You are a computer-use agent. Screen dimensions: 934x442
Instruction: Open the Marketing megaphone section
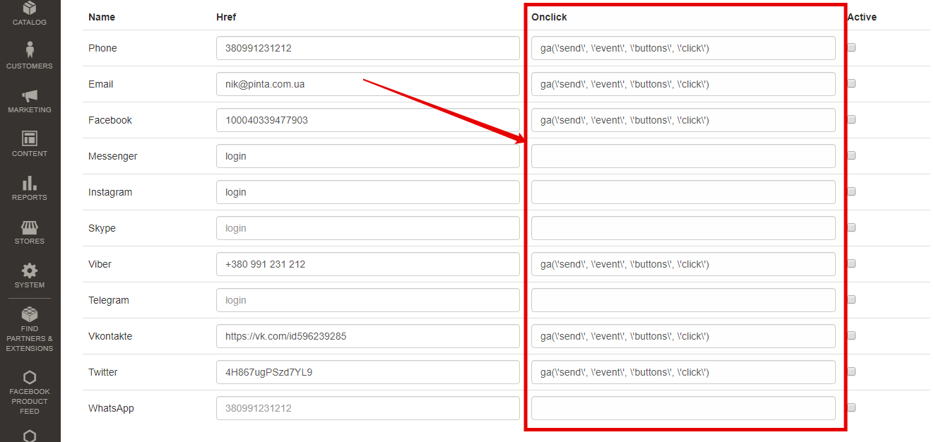(x=30, y=100)
